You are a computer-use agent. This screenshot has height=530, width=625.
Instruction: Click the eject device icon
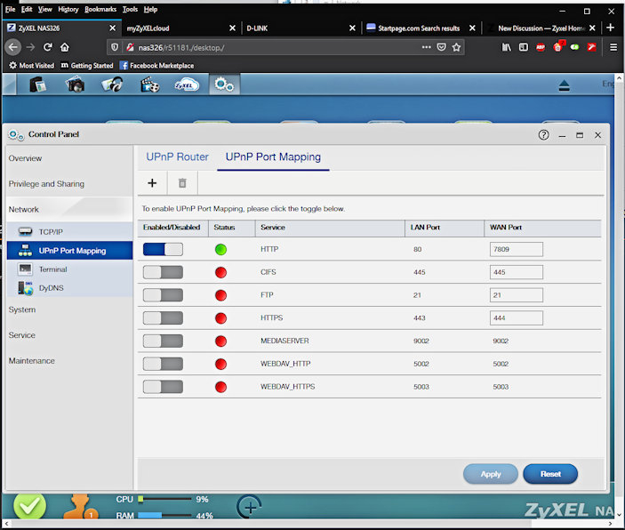point(564,85)
